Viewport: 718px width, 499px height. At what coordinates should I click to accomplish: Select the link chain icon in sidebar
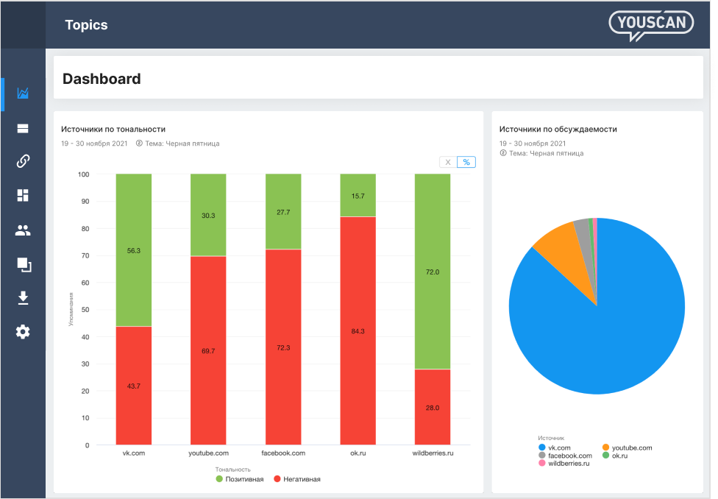tap(23, 161)
